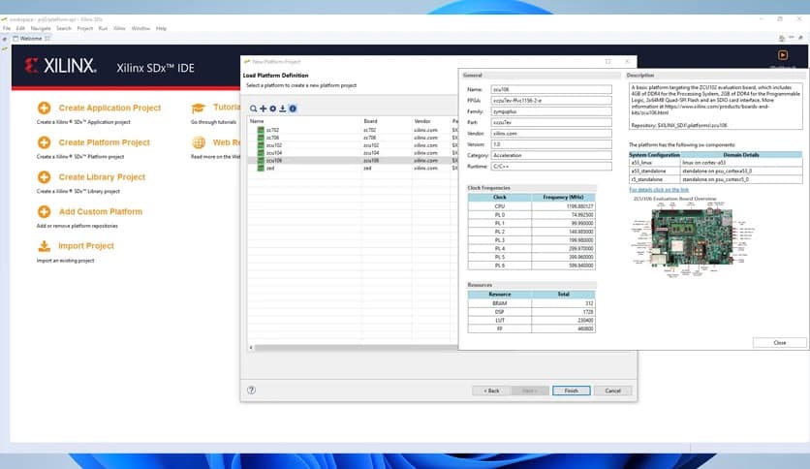Image resolution: width=810 pixels, height=469 pixels.
Task: Open the Help menu
Action: pos(161,28)
